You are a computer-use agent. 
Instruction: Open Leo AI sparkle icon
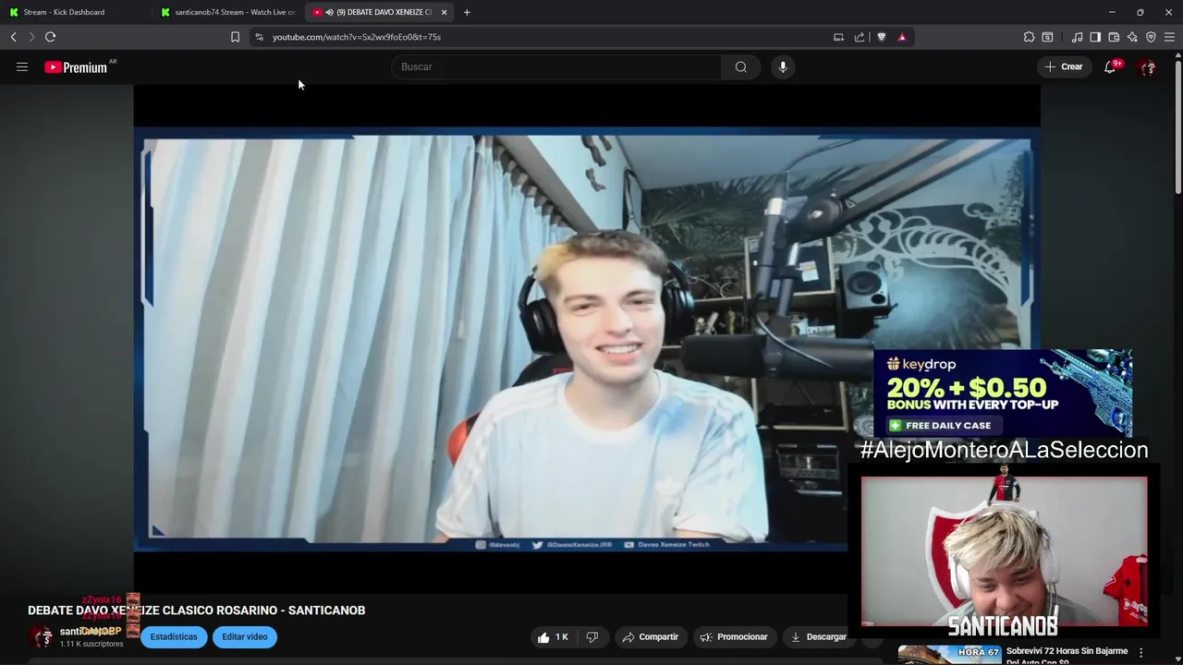coord(1132,37)
